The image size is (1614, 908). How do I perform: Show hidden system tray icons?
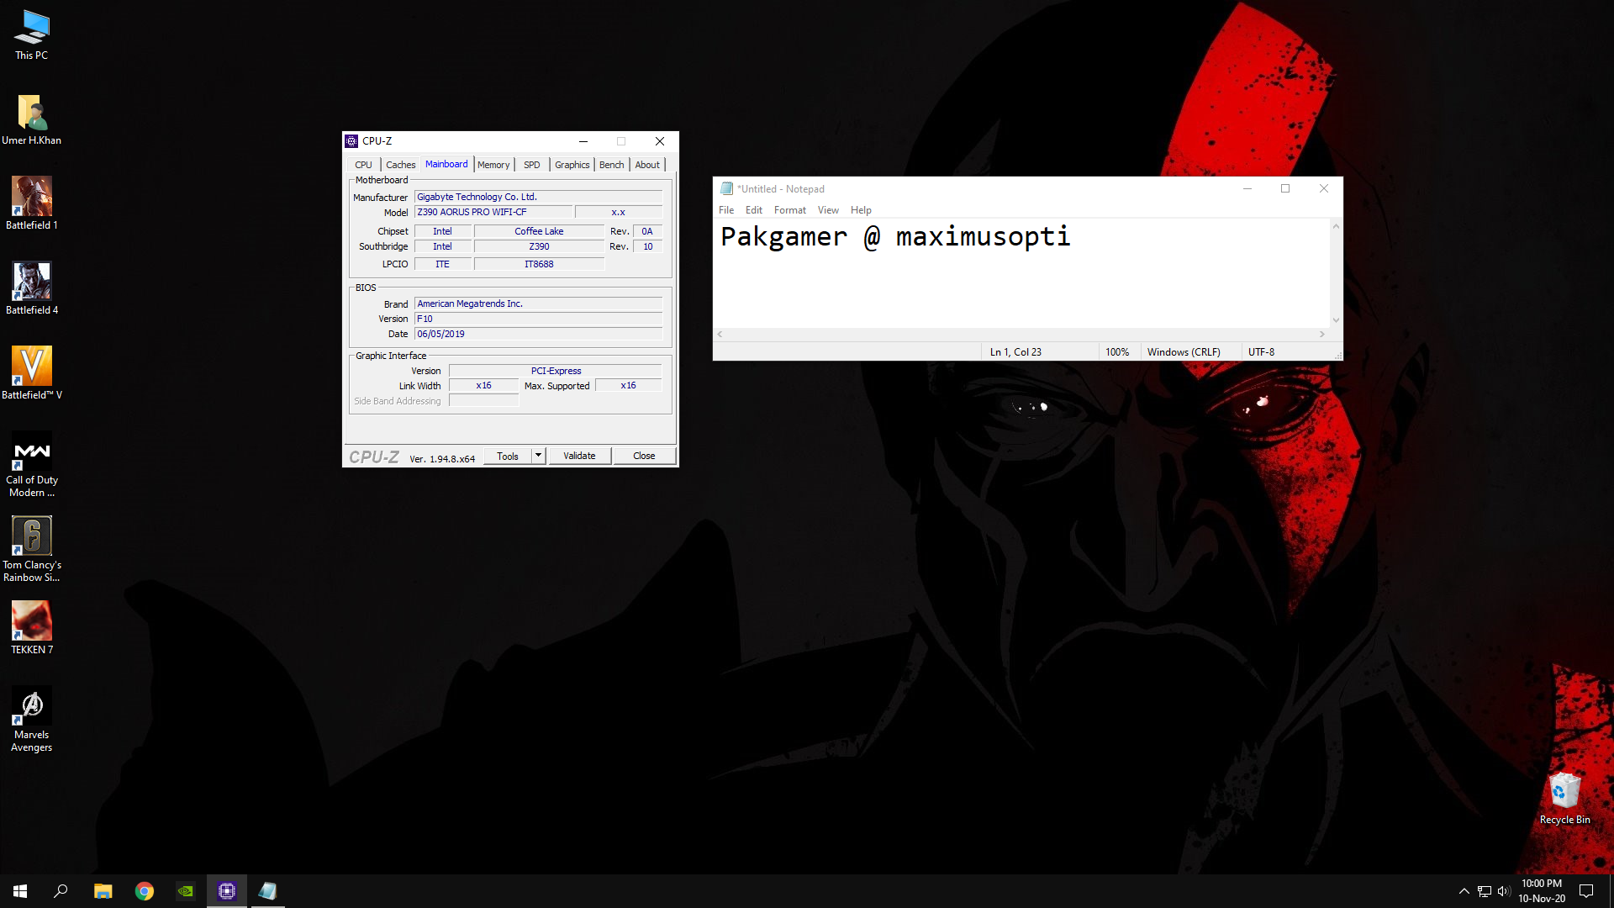tap(1464, 891)
